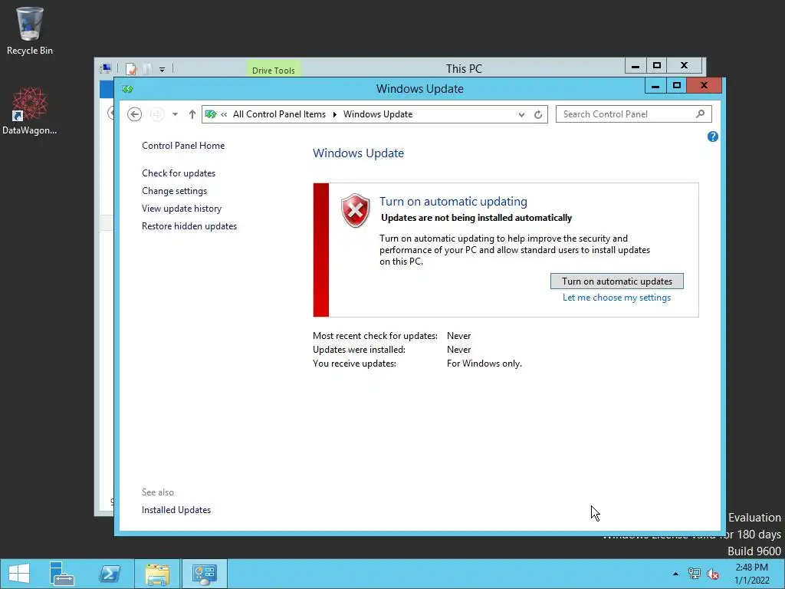This screenshot has width=785, height=589.
Task: Expand the address bar history dropdown
Action: click(521, 115)
